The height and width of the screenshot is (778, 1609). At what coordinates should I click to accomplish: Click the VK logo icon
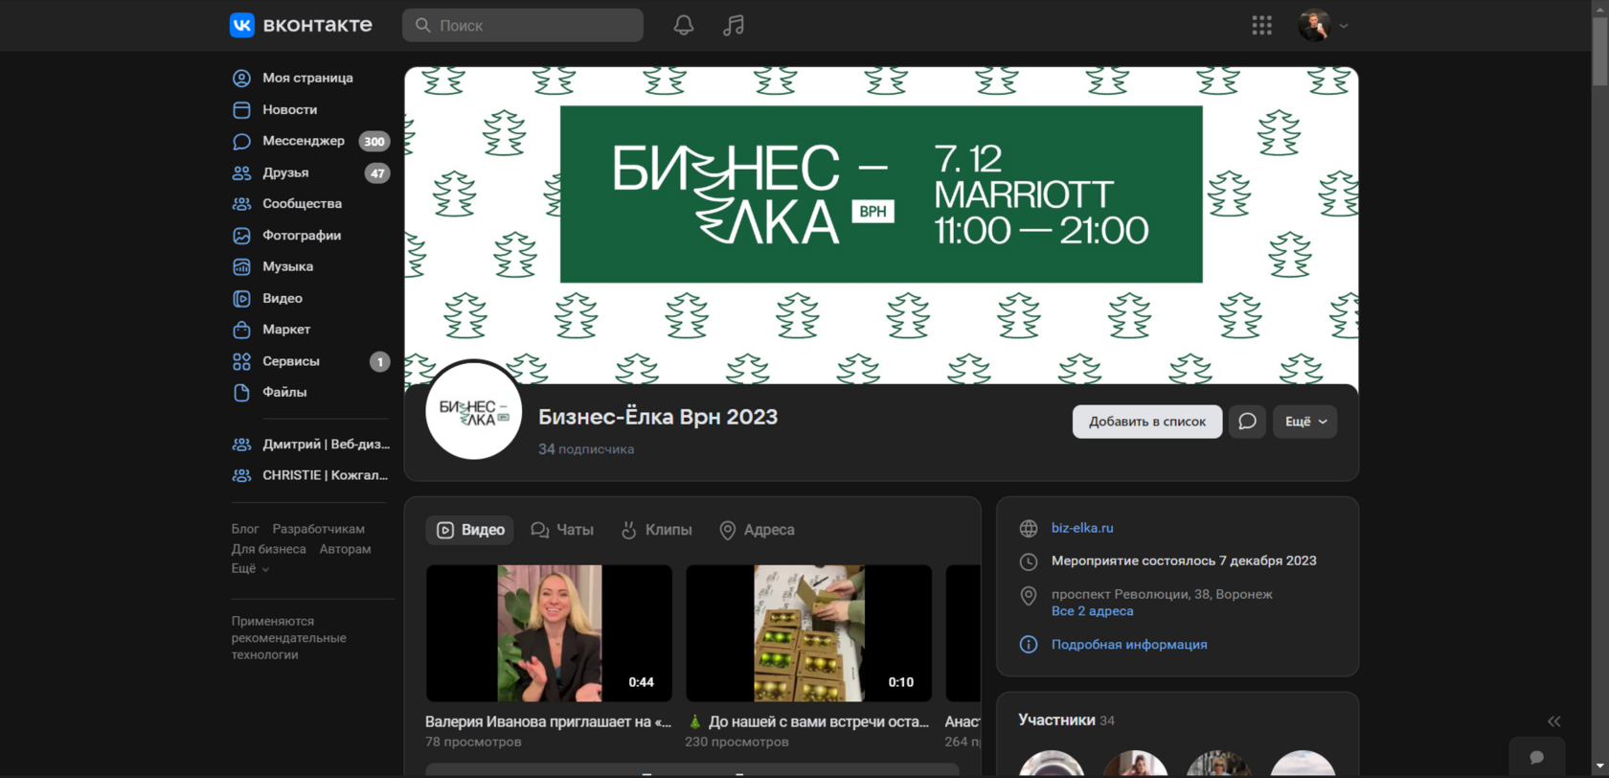pyautogui.click(x=242, y=25)
